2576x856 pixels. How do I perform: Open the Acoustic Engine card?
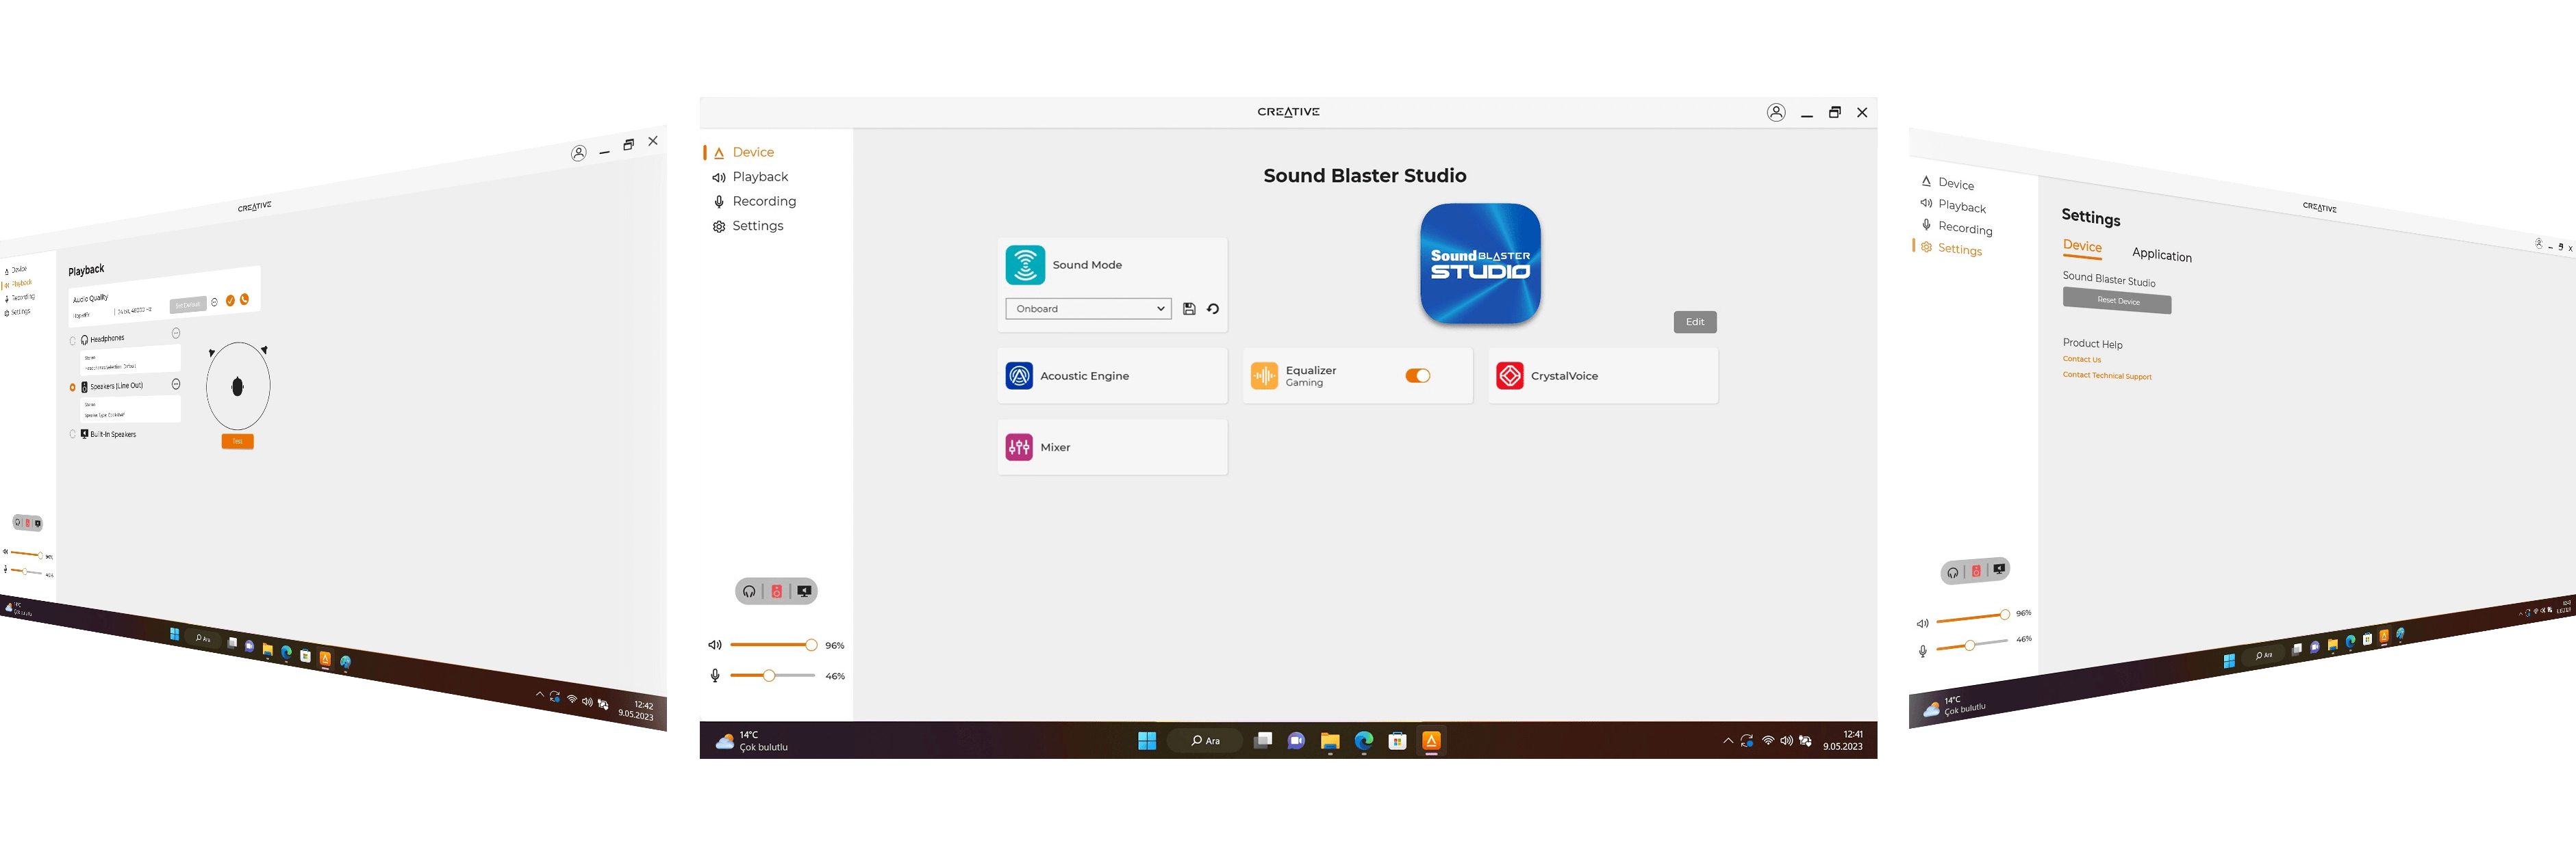click(1112, 375)
